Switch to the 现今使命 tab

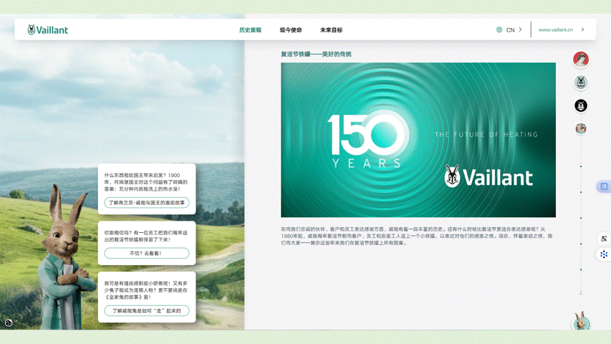point(291,30)
